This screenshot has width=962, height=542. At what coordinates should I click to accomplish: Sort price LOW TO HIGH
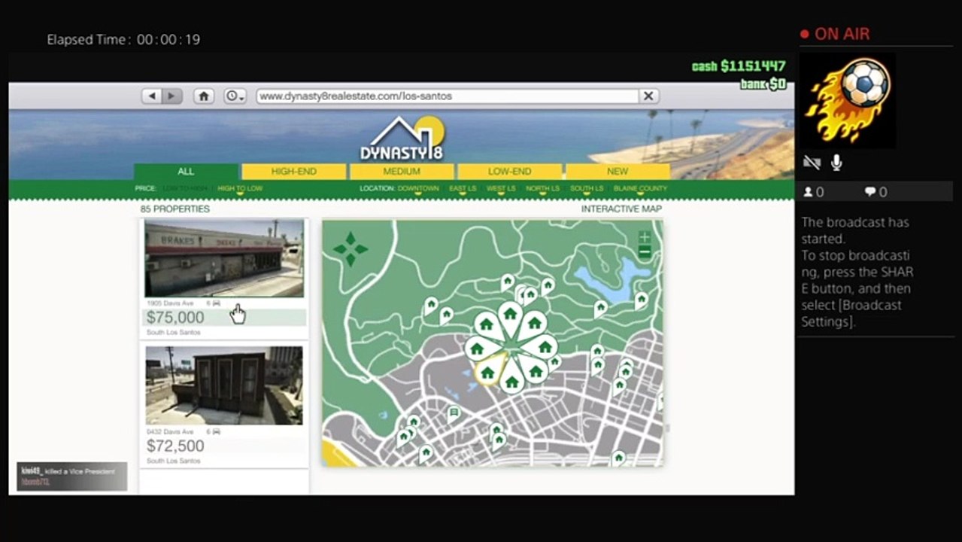tap(184, 189)
